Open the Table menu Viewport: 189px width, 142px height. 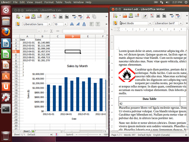pyautogui.click(x=59, y=2)
